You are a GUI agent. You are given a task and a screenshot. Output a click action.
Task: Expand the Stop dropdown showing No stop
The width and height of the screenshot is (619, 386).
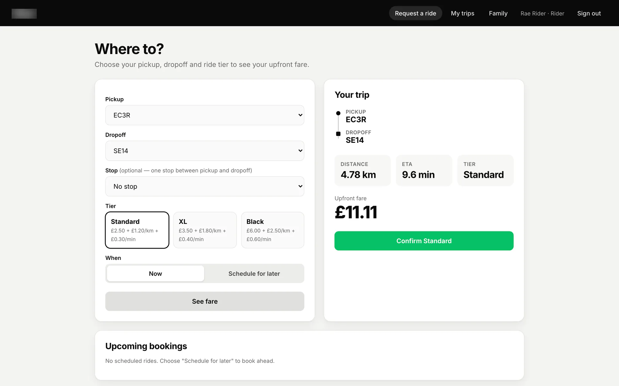tap(205, 187)
